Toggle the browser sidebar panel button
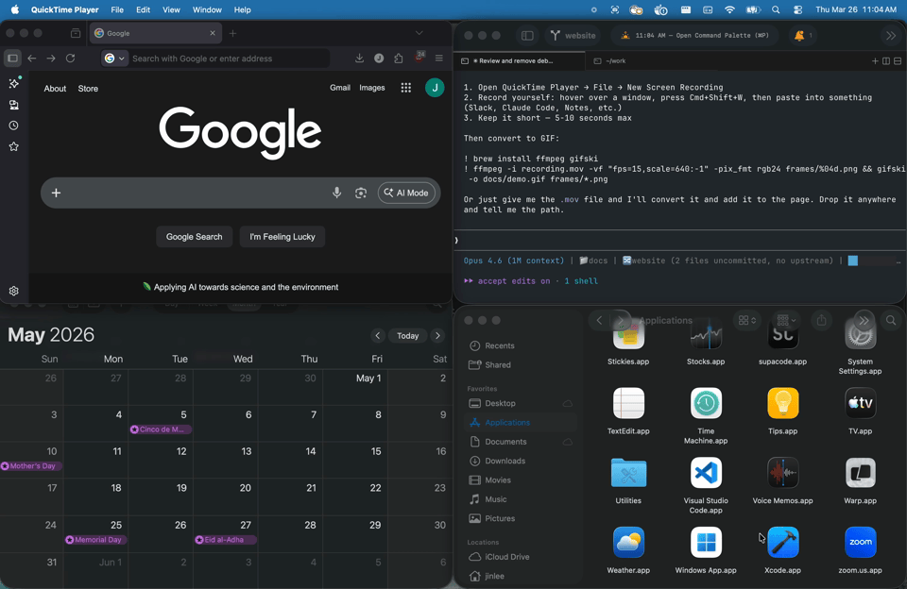 pyautogui.click(x=12, y=59)
